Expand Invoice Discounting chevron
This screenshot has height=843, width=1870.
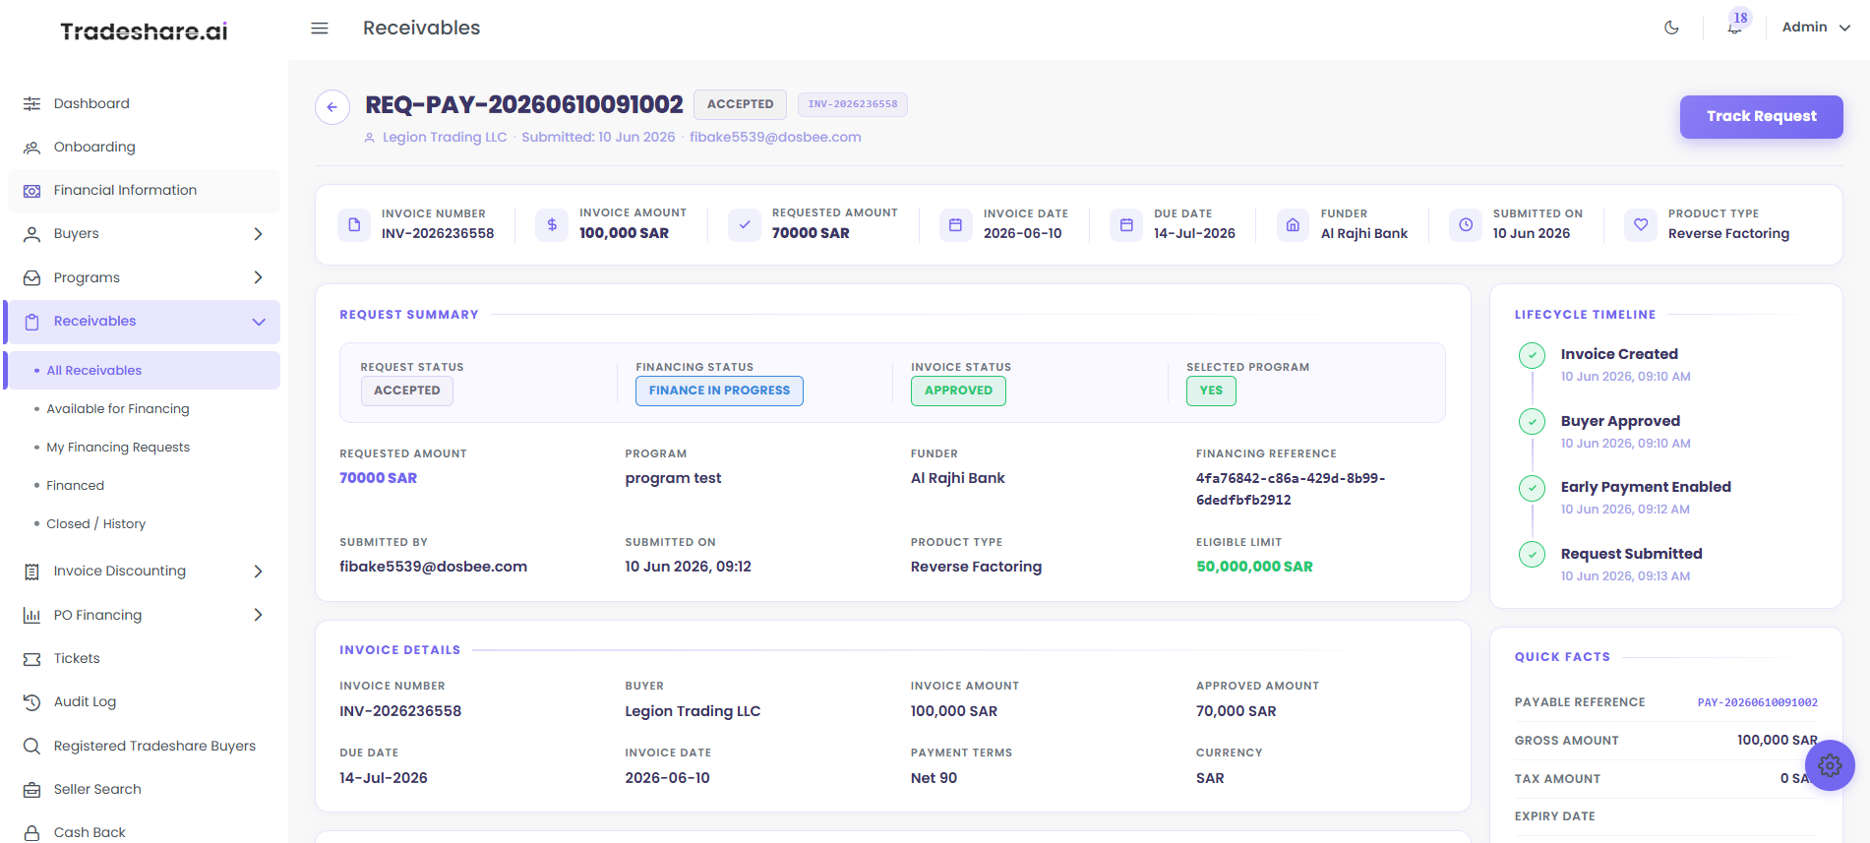[x=259, y=572]
